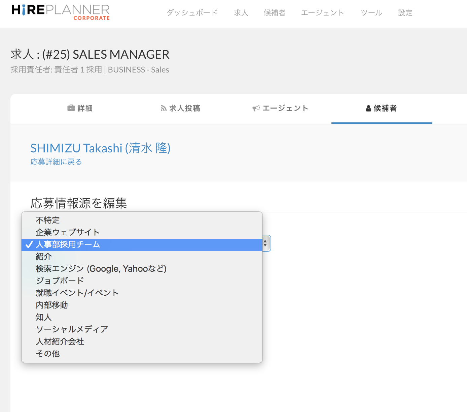Pick the checked 人事部採用チーム option
This screenshot has height=412, width=467.
coord(68,244)
